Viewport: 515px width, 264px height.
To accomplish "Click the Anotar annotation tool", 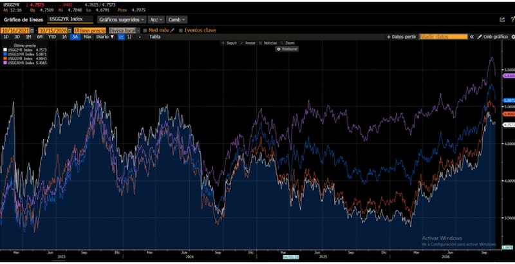I will pos(248,43).
